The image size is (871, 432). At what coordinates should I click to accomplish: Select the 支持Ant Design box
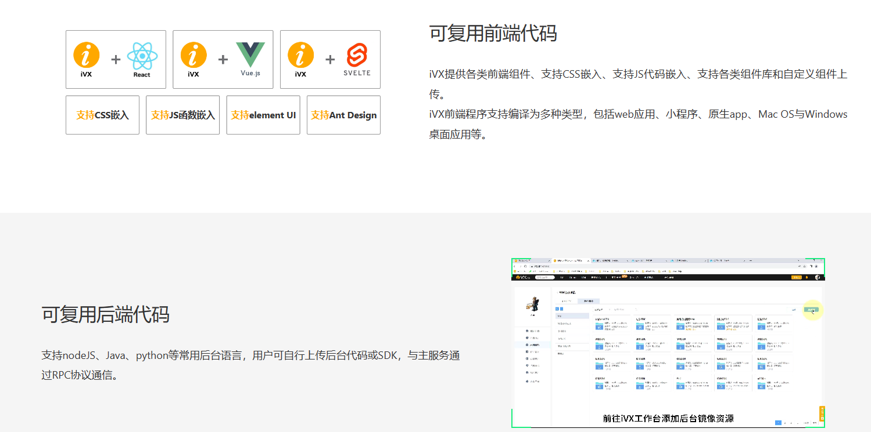coord(343,115)
